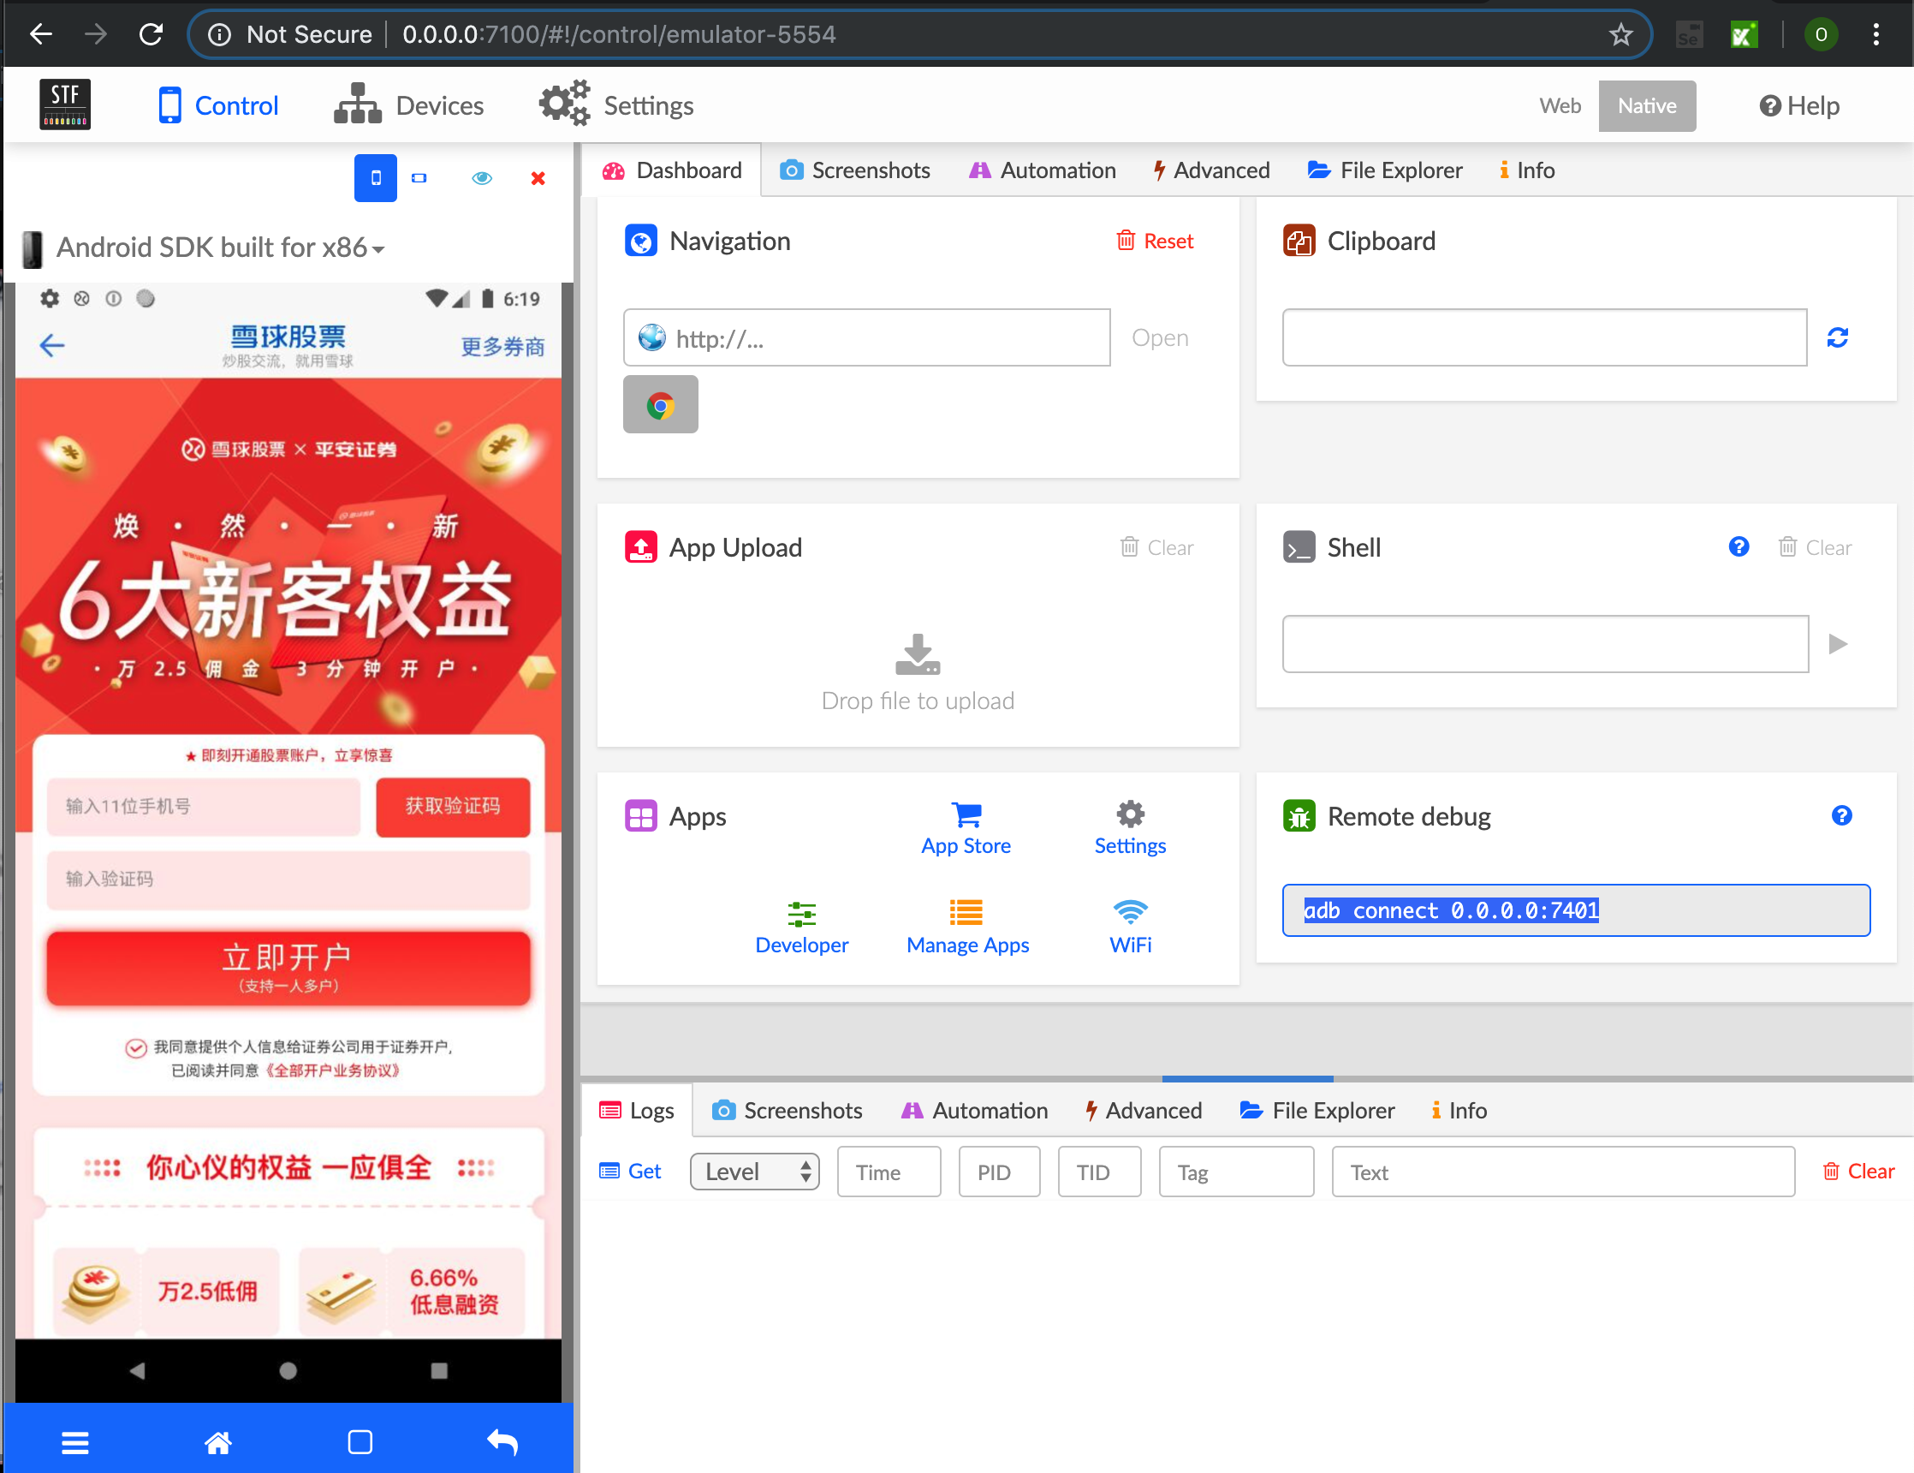Image resolution: width=1914 pixels, height=1473 pixels.
Task: Toggle the device screen visibility eye icon
Action: coord(481,178)
